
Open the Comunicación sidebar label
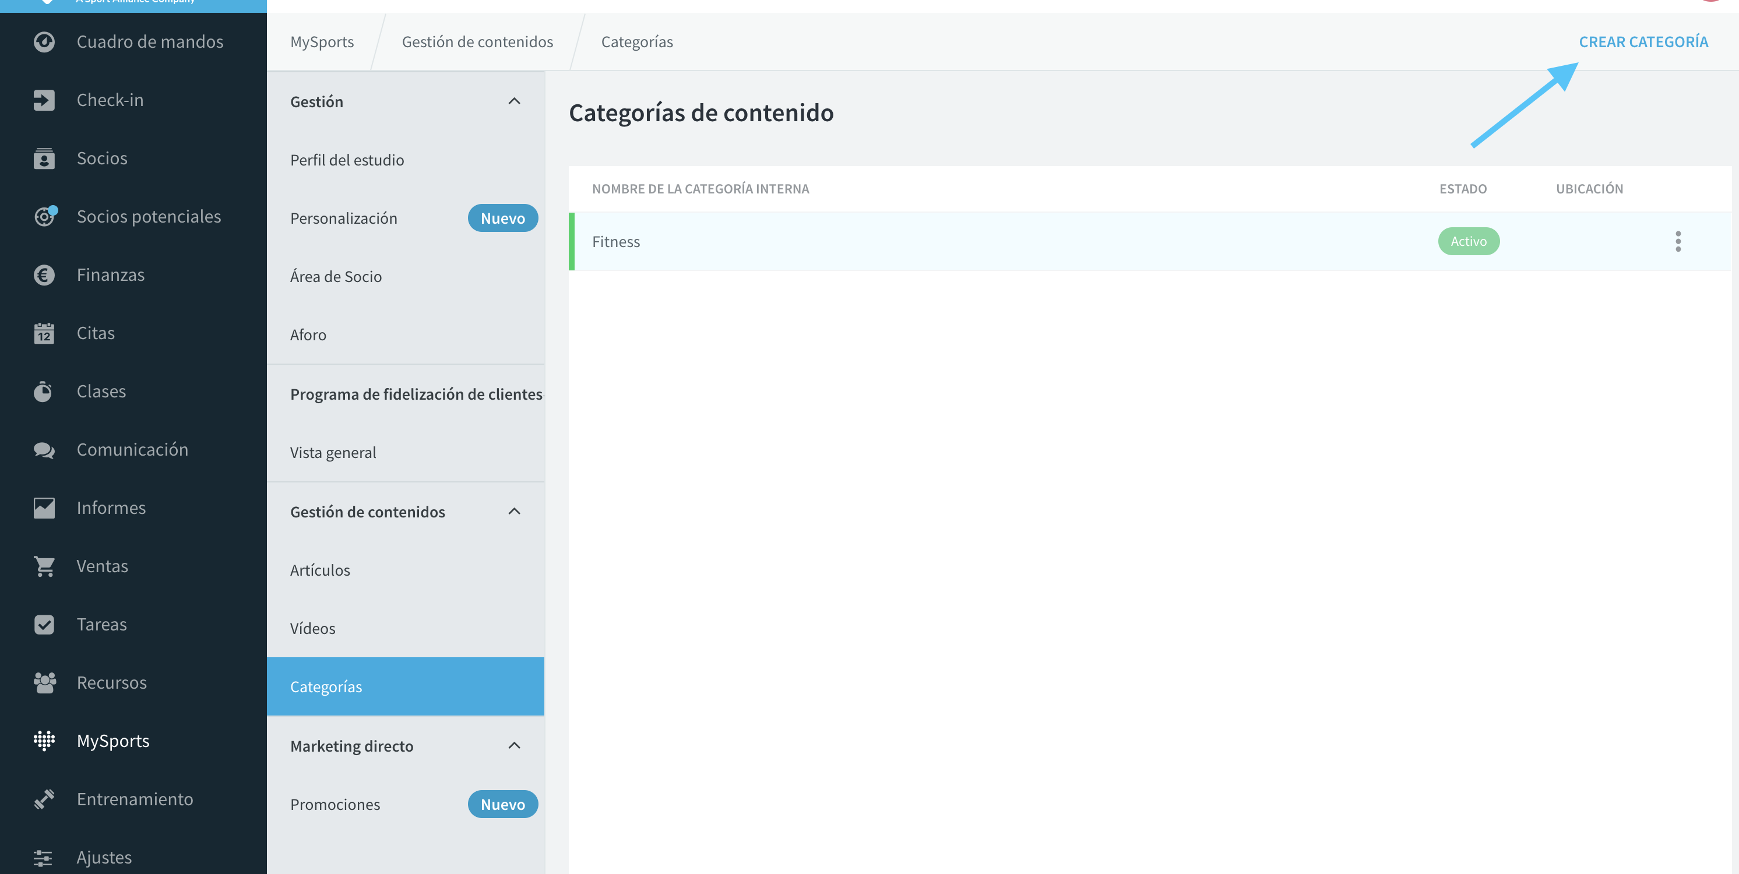pyautogui.click(x=132, y=449)
